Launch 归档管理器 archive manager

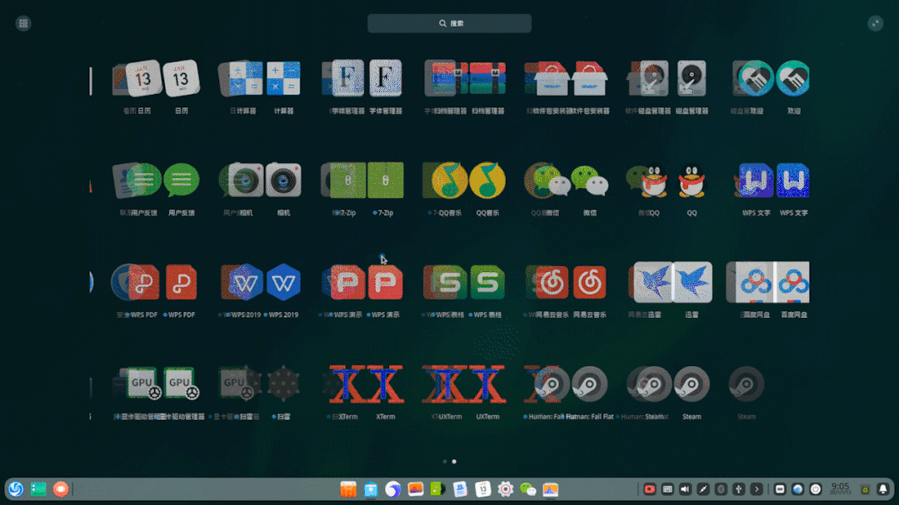tap(487, 79)
